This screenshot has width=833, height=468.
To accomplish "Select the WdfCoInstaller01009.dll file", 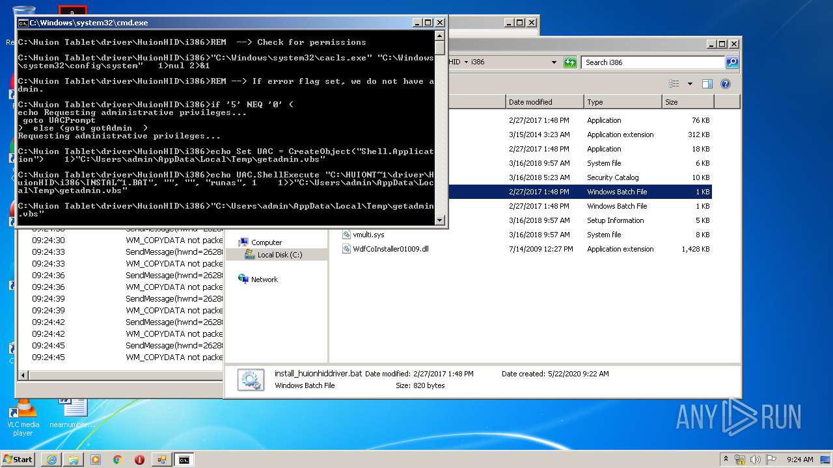I will [x=390, y=249].
